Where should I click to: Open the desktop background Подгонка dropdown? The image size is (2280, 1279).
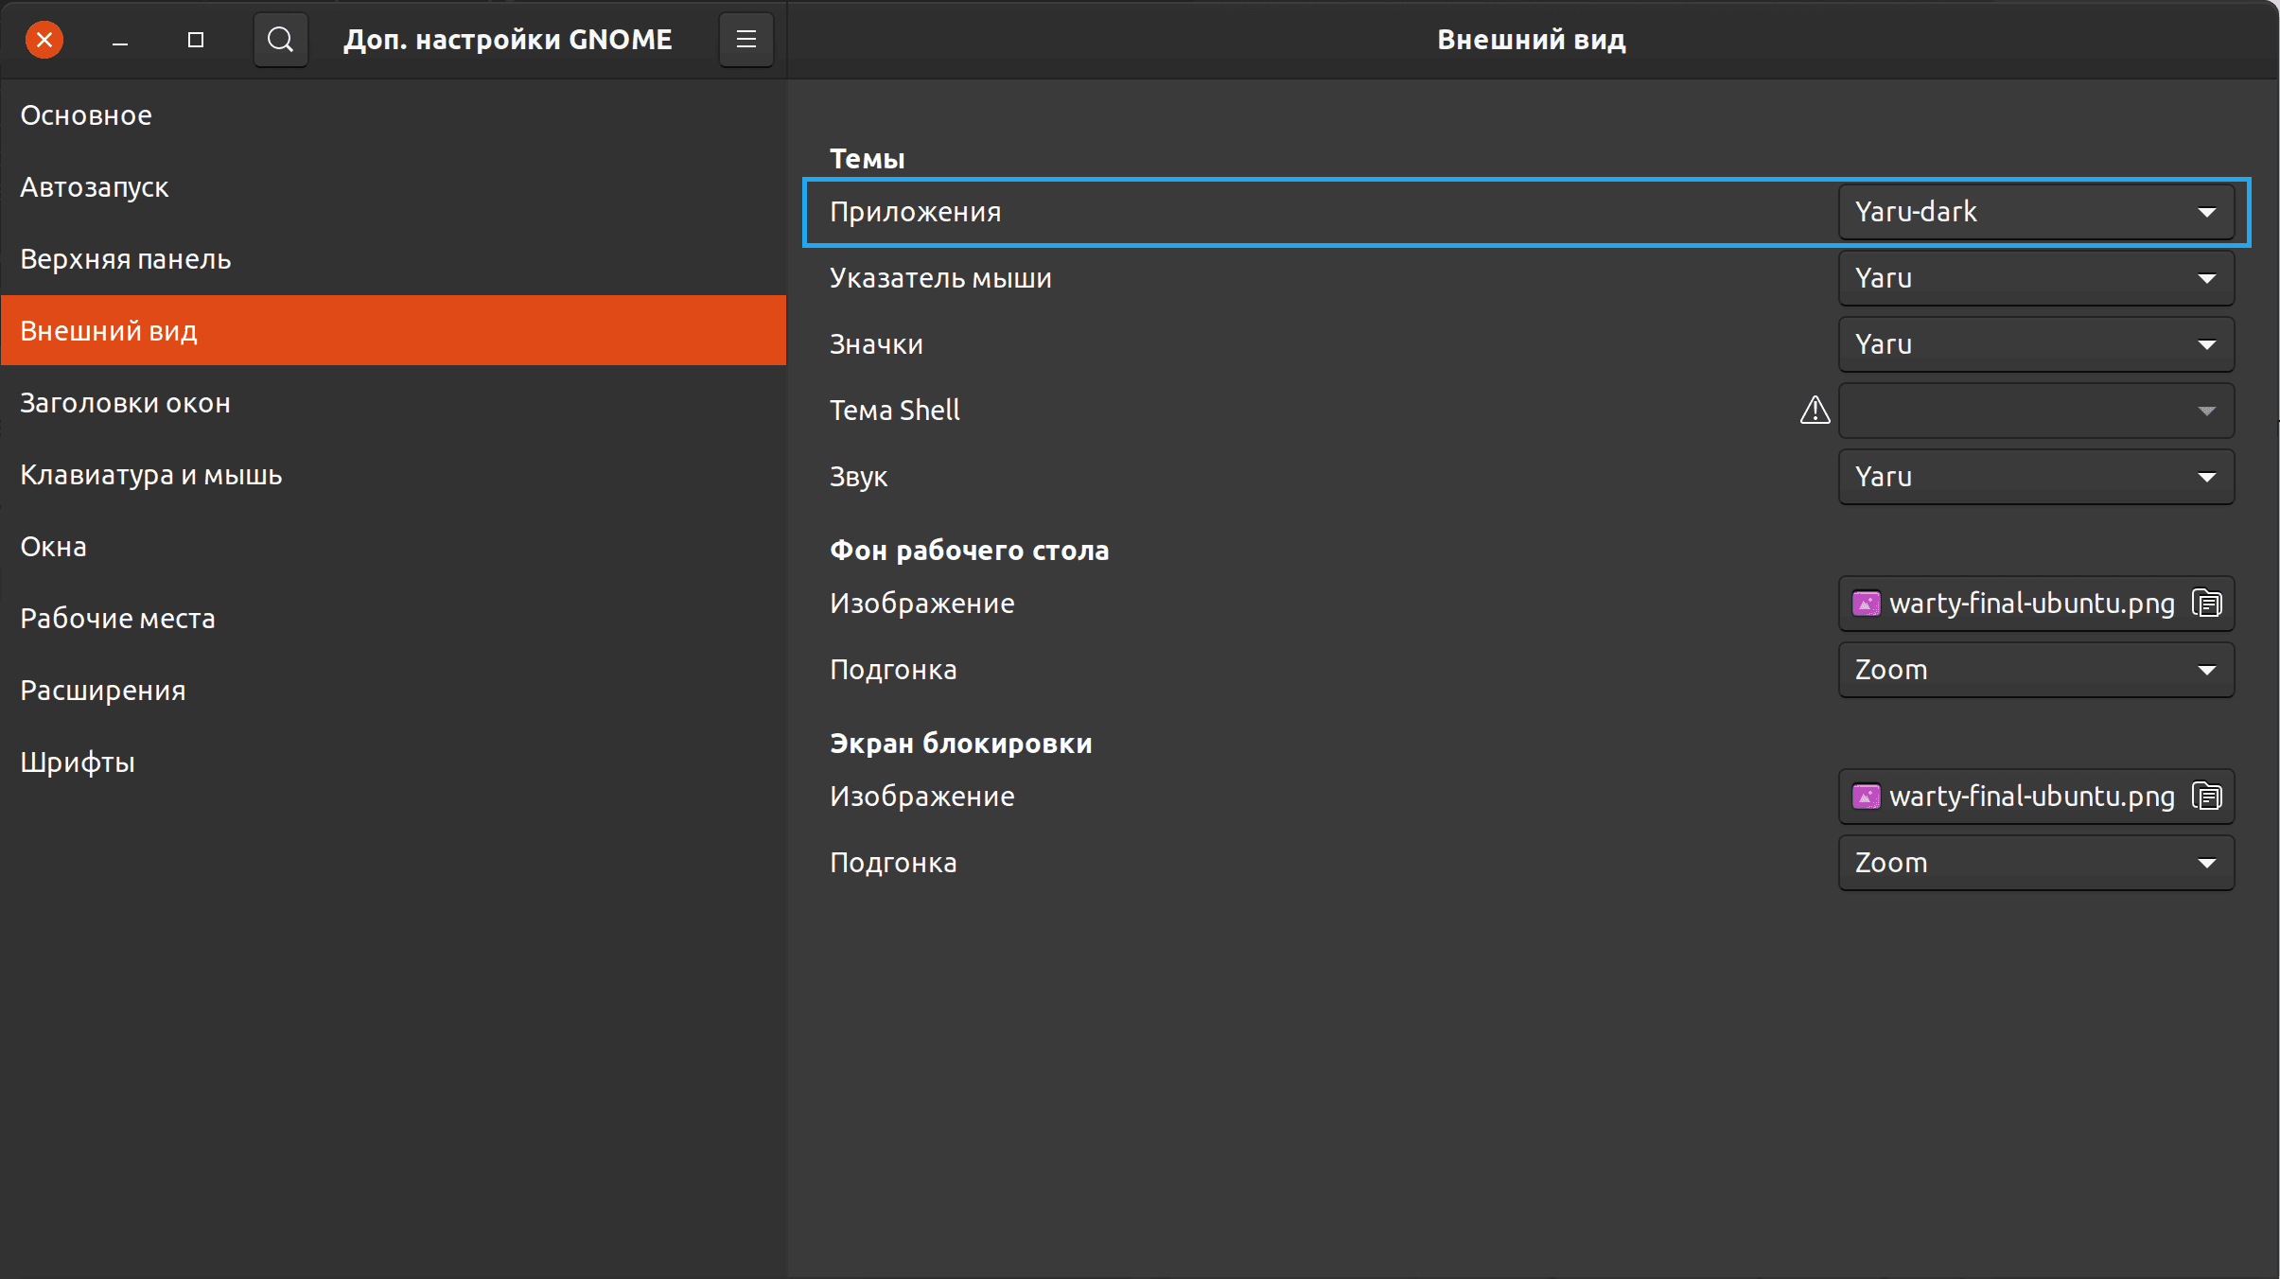click(2036, 670)
